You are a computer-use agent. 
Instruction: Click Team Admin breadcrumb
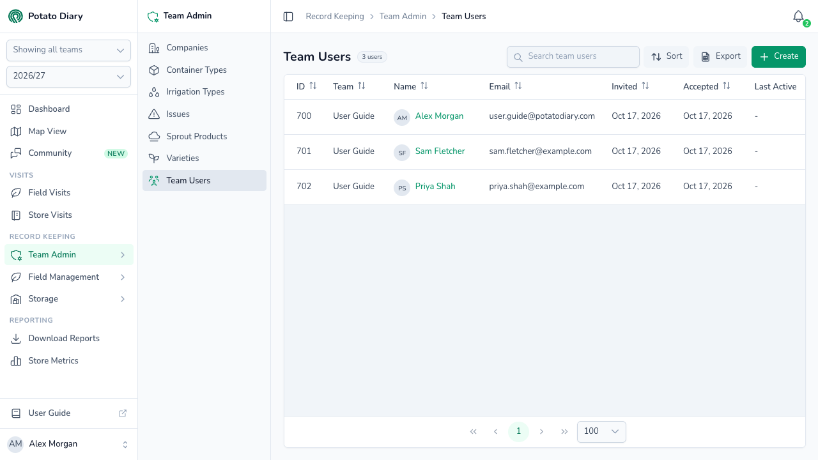tap(403, 17)
